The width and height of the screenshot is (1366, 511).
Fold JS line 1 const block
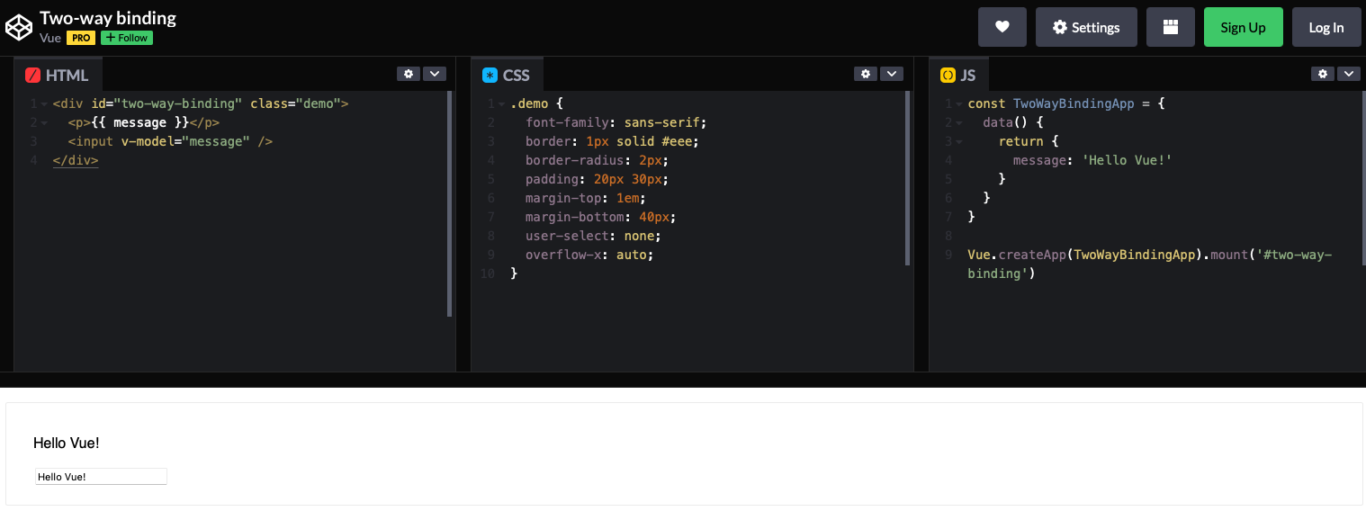(x=958, y=104)
